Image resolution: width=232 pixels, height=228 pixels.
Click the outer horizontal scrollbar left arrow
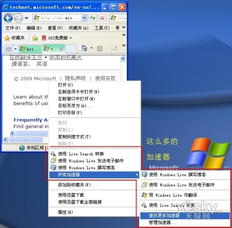tap(5, 140)
